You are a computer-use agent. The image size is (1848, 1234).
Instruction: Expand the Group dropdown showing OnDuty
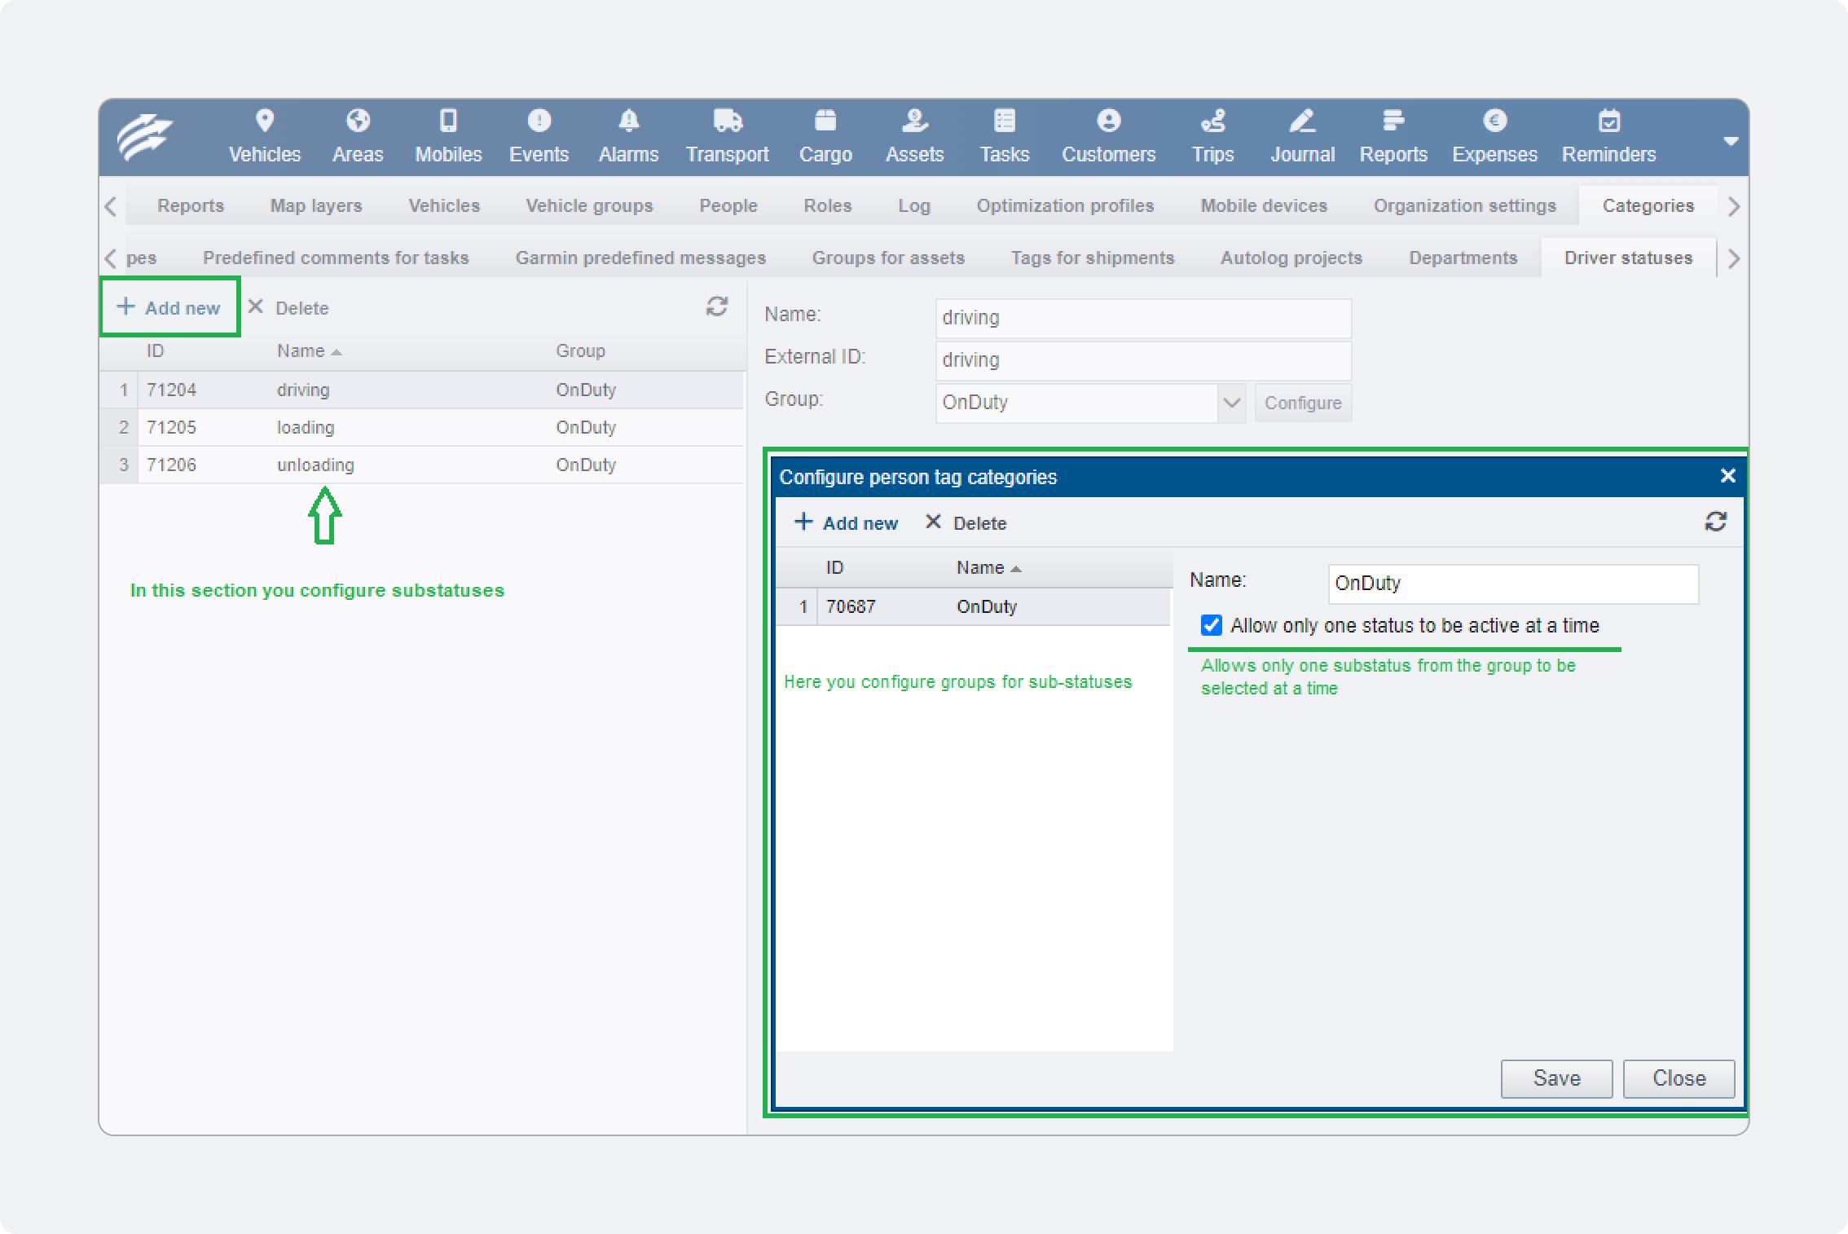coord(1231,403)
